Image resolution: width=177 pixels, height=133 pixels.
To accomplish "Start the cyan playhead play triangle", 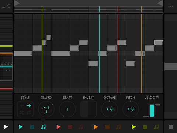I will [21, 127].
